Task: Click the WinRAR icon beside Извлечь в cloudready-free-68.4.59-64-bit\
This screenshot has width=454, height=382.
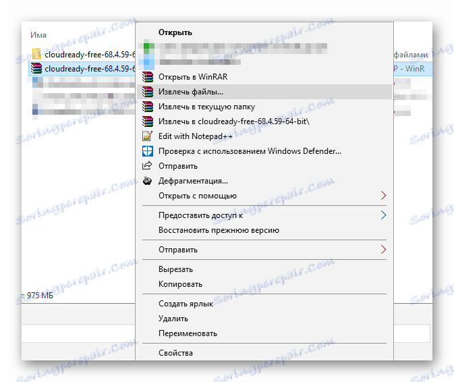Action: point(148,121)
